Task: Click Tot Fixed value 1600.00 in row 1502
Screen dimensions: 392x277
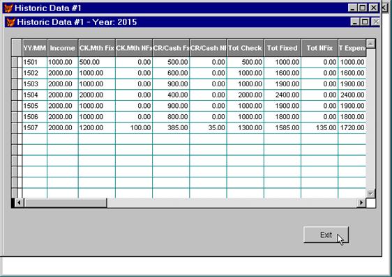Action: click(x=282, y=73)
